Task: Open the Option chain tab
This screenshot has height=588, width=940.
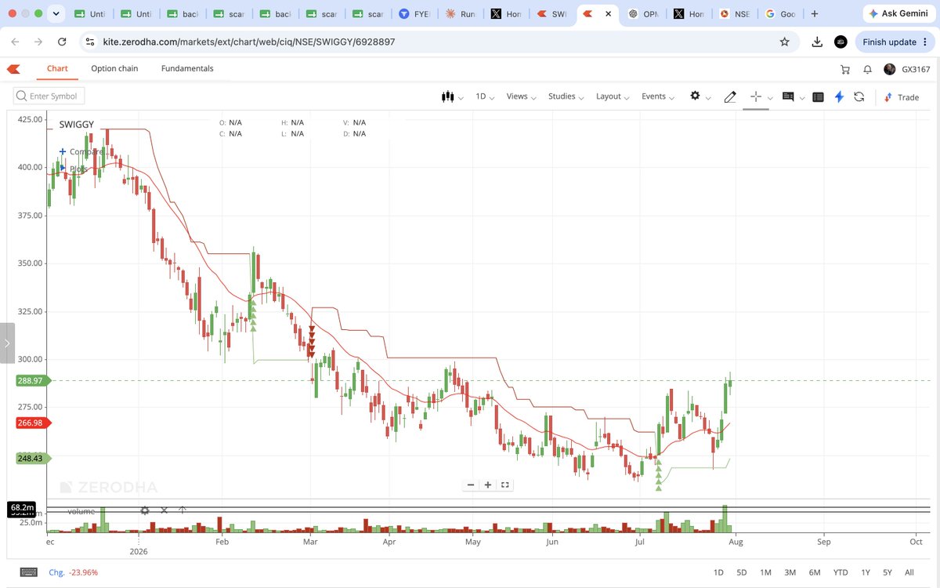Action: 114,68
